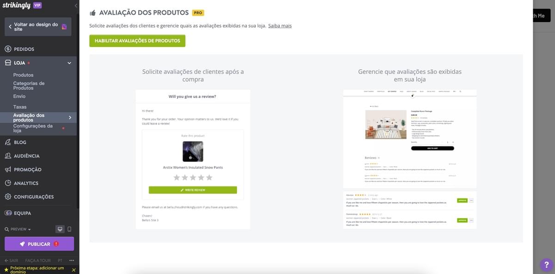Click the thumbs-up heading icon
555x274 pixels.
click(x=92, y=13)
